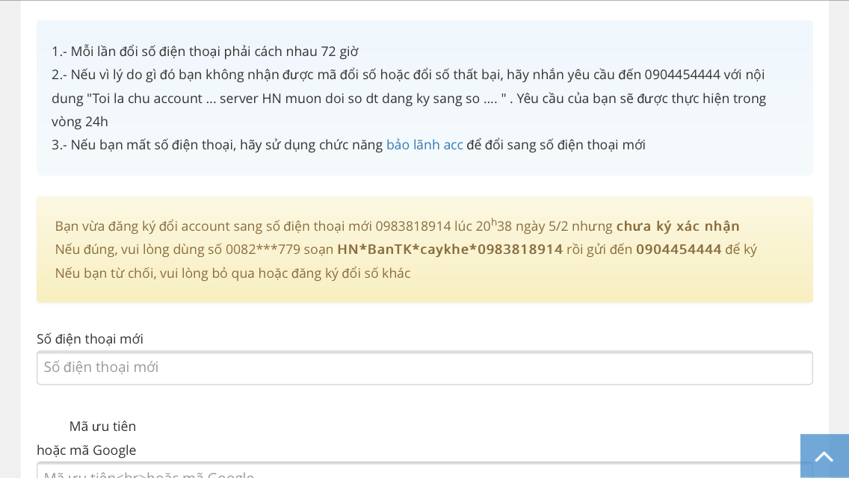
Task: Click the "Số điện thoại mới" field label
Action: click(x=90, y=339)
